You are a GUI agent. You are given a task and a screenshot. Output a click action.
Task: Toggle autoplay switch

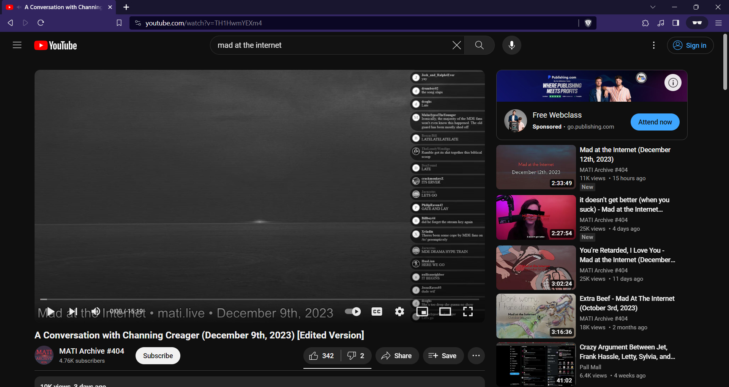[353, 311]
